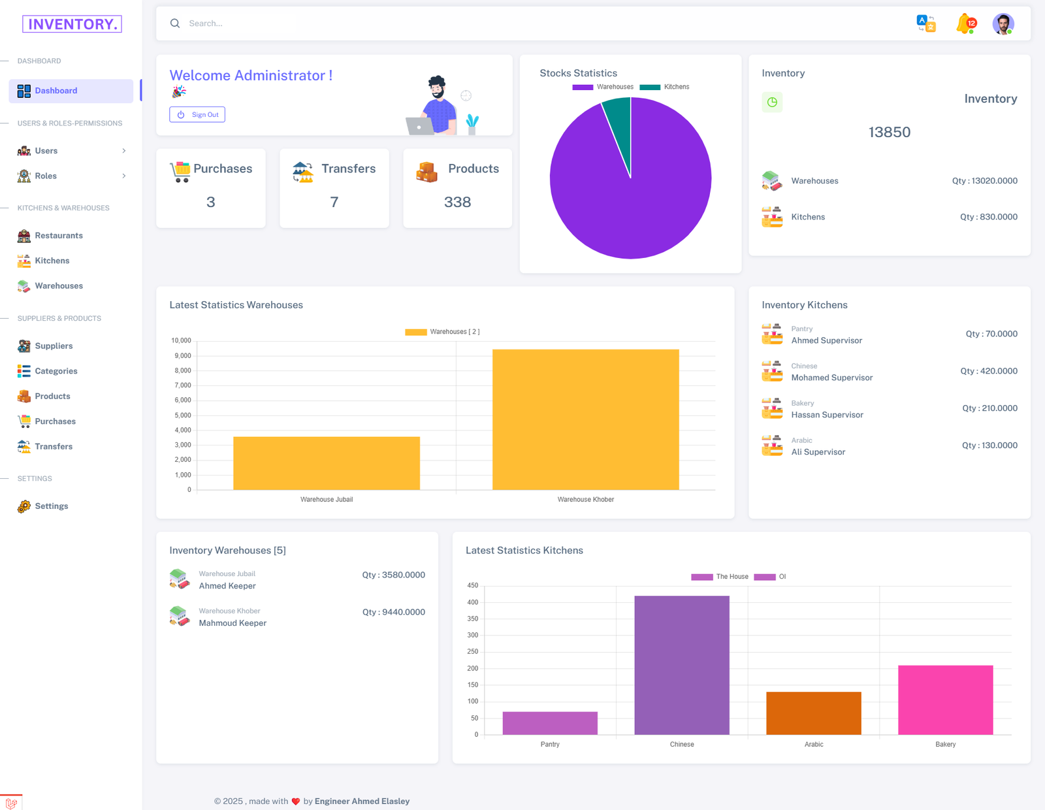Open Restaurants in the sidebar
This screenshot has height=810, width=1045.
click(59, 236)
